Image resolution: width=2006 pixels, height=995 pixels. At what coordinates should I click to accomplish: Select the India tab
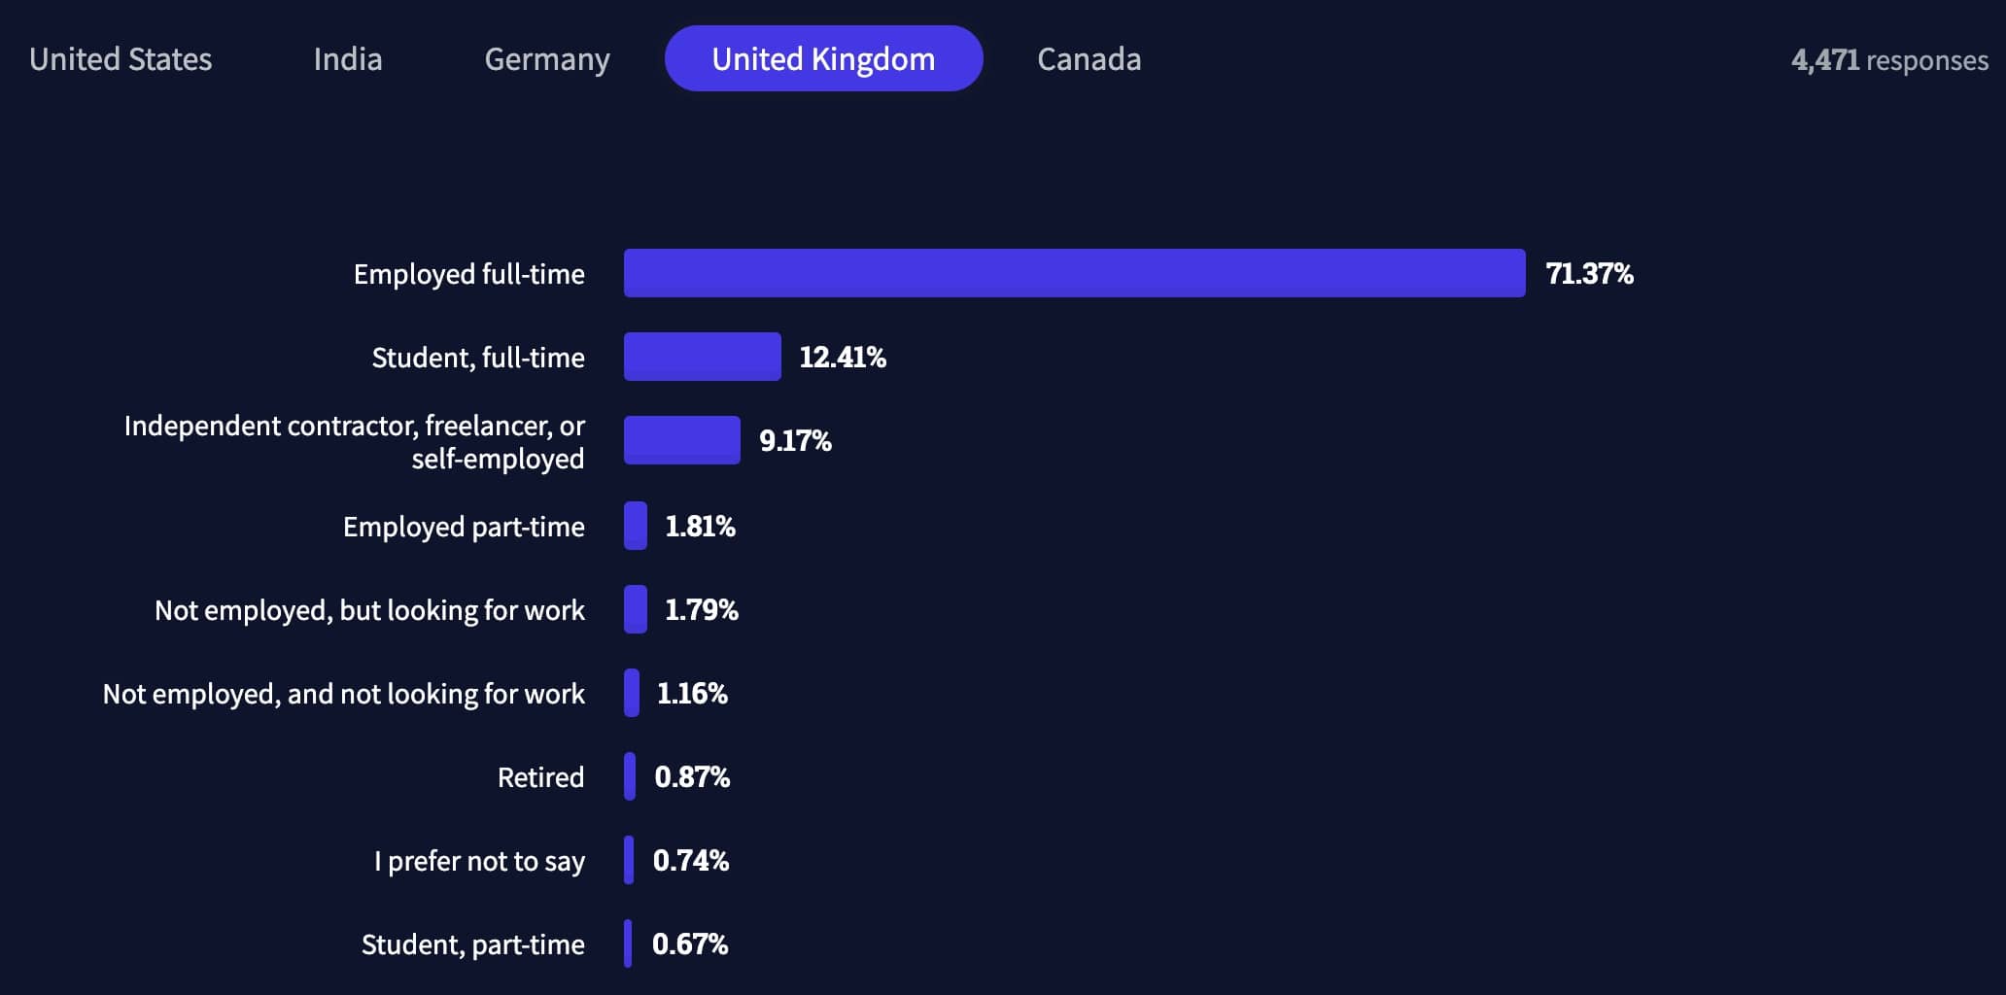click(x=347, y=59)
